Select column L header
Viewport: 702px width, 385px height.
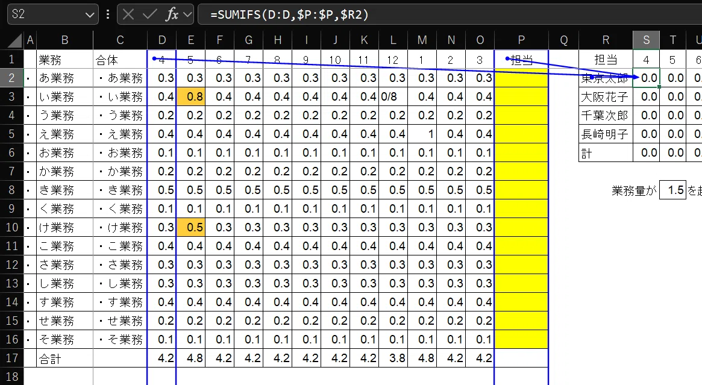pyautogui.click(x=393, y=40)
